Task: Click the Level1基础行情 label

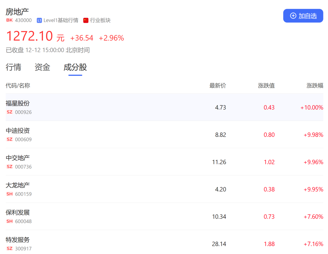Action: 61,20
